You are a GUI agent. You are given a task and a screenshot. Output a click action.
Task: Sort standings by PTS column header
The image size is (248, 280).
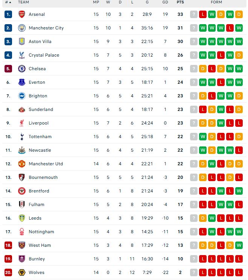(x=180, y=2)
